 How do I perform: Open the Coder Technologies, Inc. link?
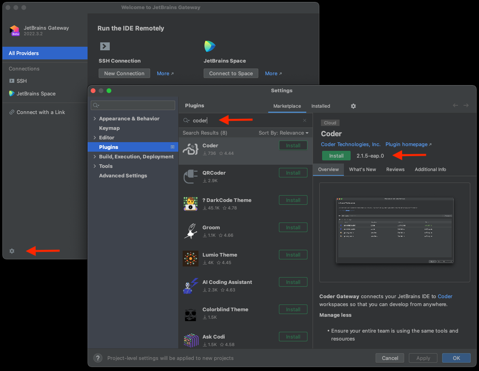point(351,145)
